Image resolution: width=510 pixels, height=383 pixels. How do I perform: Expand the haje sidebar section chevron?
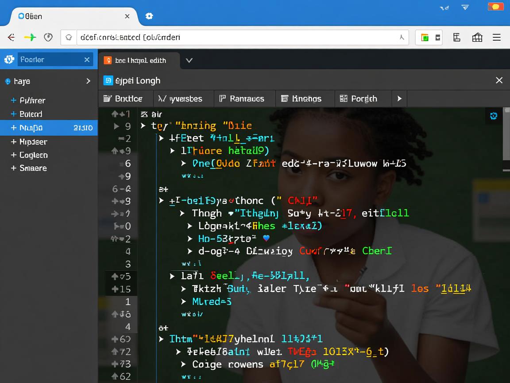point(88,81)
